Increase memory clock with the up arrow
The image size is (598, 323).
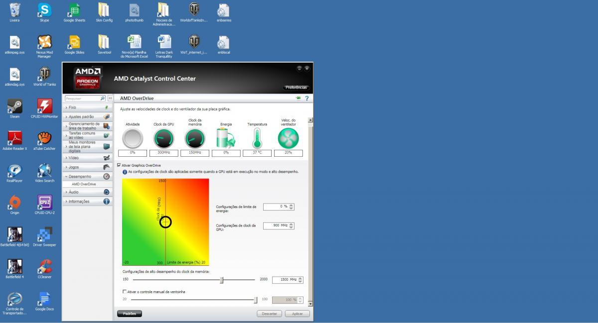[x=300, y=278]
